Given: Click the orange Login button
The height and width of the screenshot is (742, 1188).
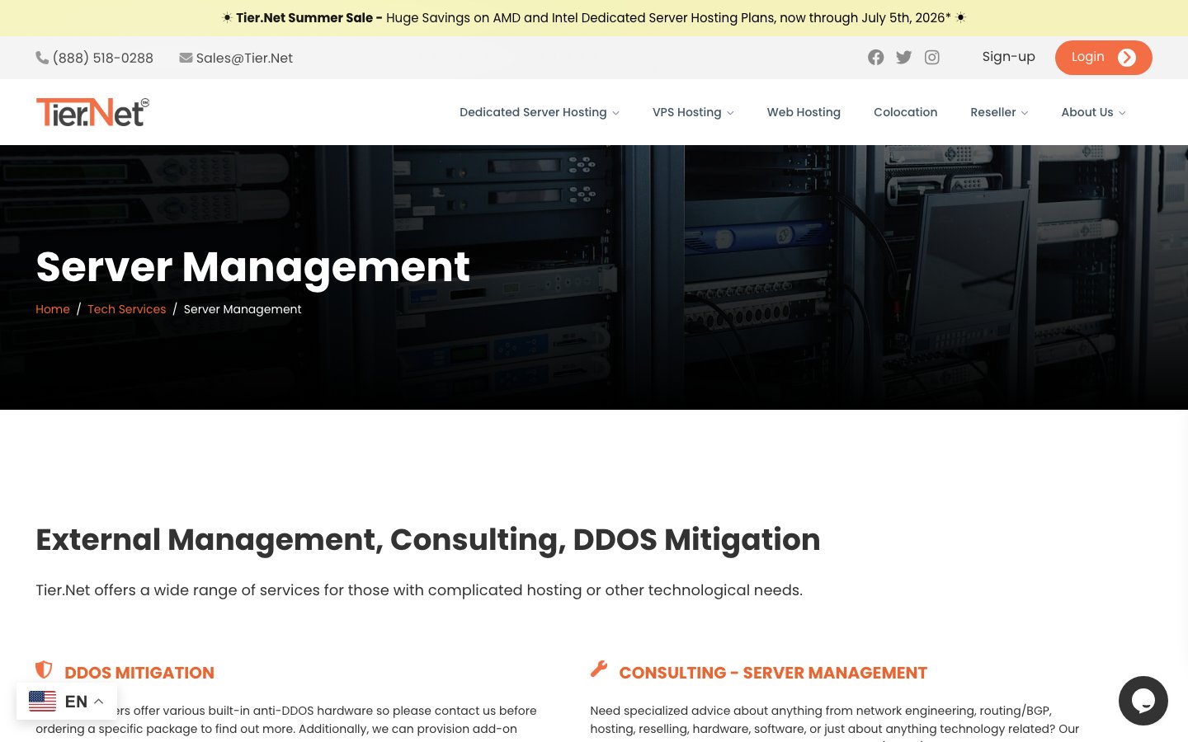Looking at the screenshot, I should point(1103,58).
